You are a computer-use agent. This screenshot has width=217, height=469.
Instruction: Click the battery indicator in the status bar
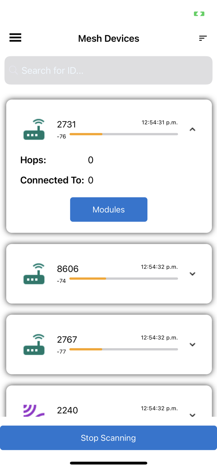(x=199, y=14)
